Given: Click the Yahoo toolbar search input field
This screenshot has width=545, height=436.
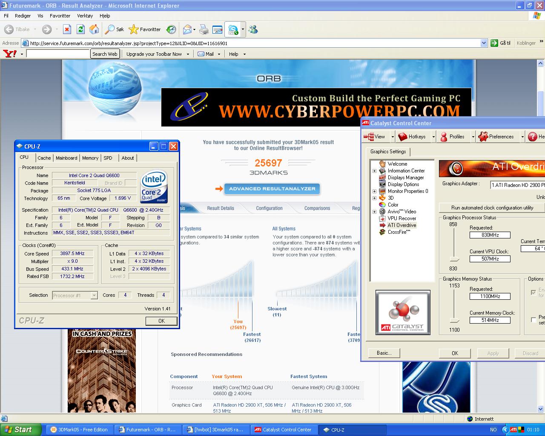Looking at the screenshot, I should coord(57,54).
